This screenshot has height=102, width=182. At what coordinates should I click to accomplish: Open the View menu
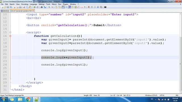tap(18, 4)
